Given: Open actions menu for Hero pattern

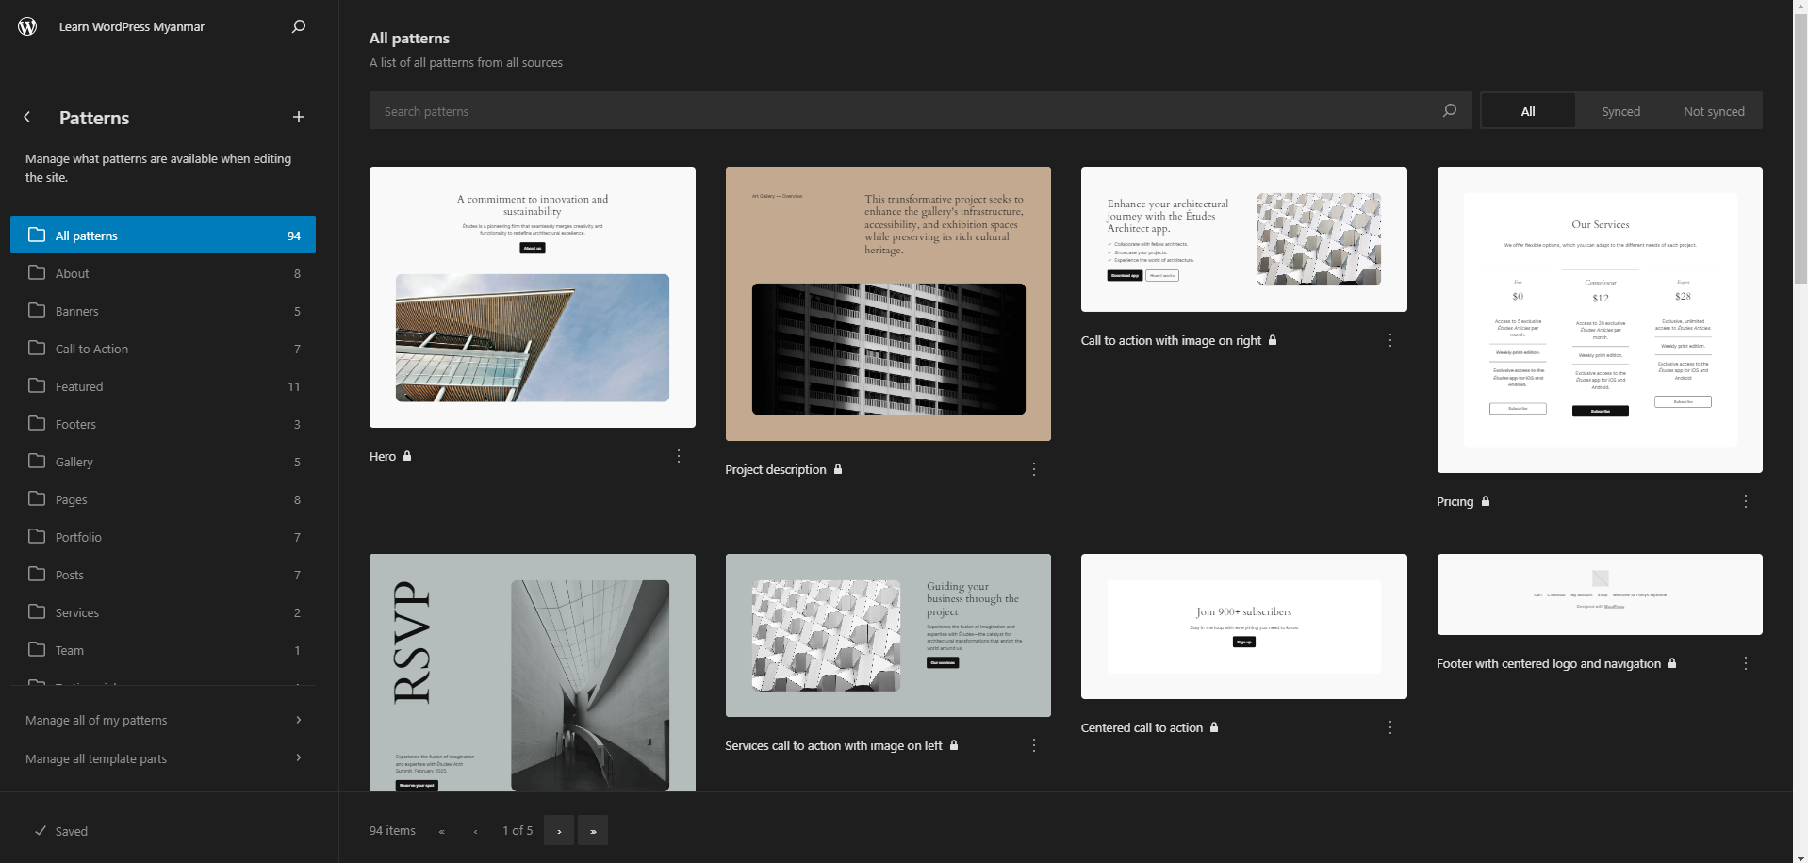Looking at the screenshot, I should point(679,456).
